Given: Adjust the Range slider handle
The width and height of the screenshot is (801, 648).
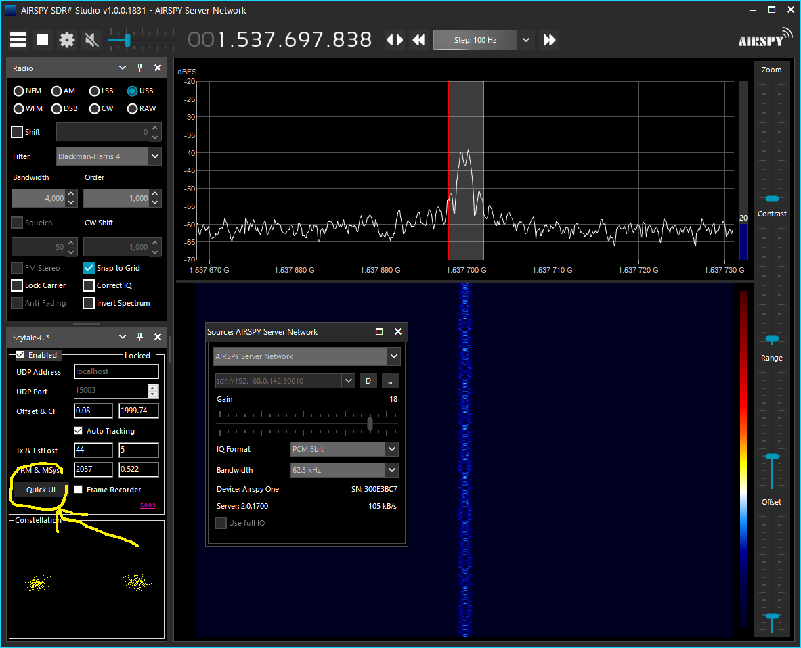Looking at the screenshot, I should [x=772, y=456].
